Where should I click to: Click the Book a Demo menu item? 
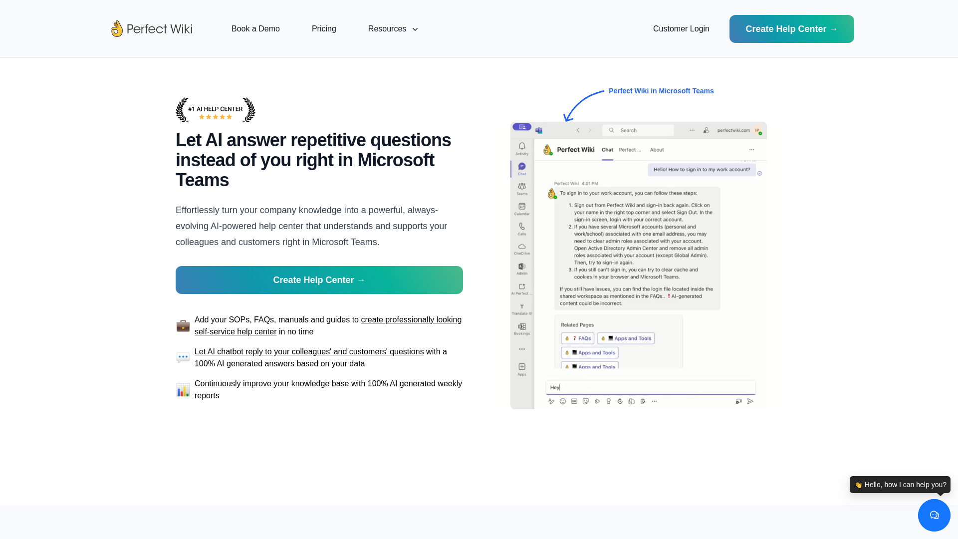coord(255,29)
